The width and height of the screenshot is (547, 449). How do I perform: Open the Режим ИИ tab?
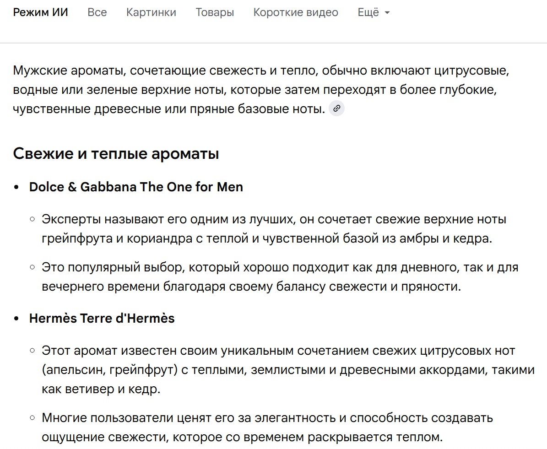[40, 12]
